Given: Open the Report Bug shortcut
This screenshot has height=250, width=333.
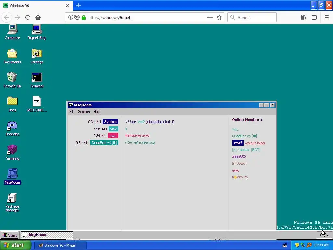Looking at the screenshot, I should click(x=36, y=32).
